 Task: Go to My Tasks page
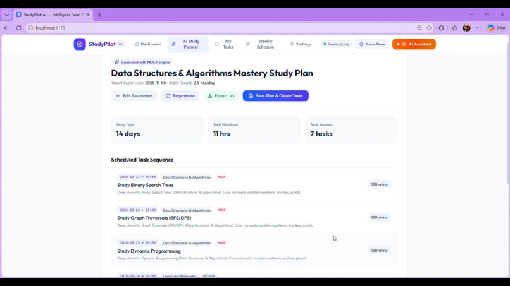pyautogui.click(x=225, y=44)
